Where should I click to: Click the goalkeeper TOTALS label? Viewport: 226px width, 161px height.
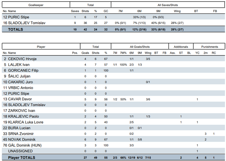click(15, 29)
